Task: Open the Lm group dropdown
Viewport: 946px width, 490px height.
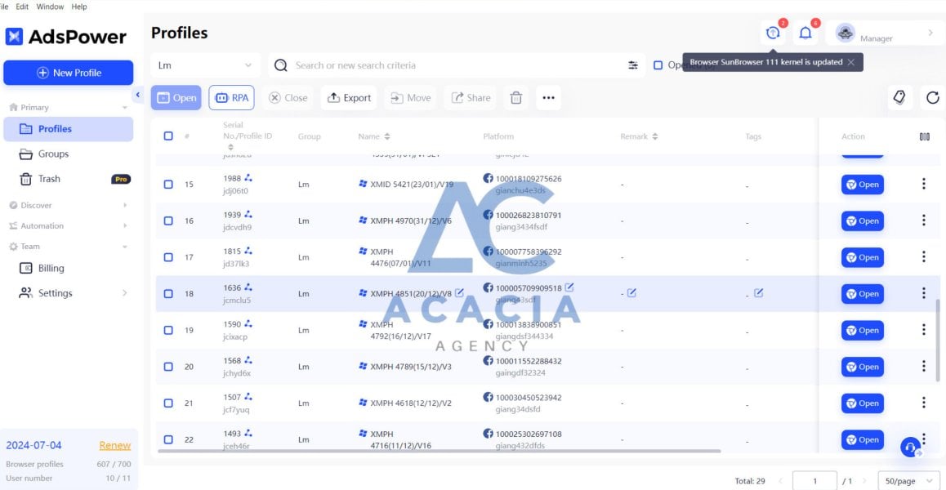Action: tap(205, 65)
